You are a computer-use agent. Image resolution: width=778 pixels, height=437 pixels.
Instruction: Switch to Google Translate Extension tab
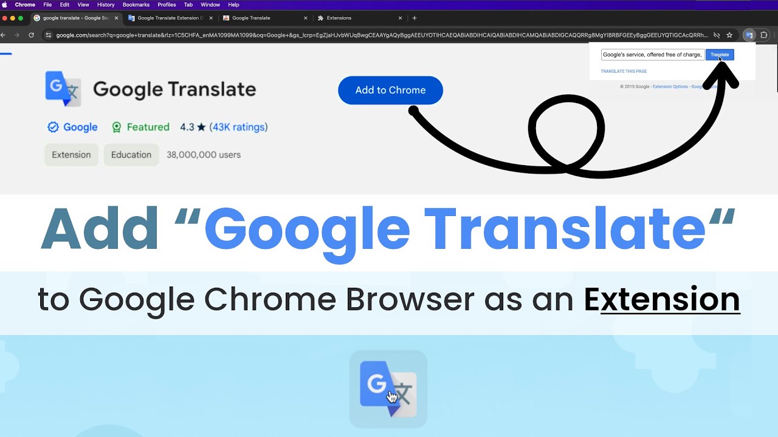tap(170, 18)
